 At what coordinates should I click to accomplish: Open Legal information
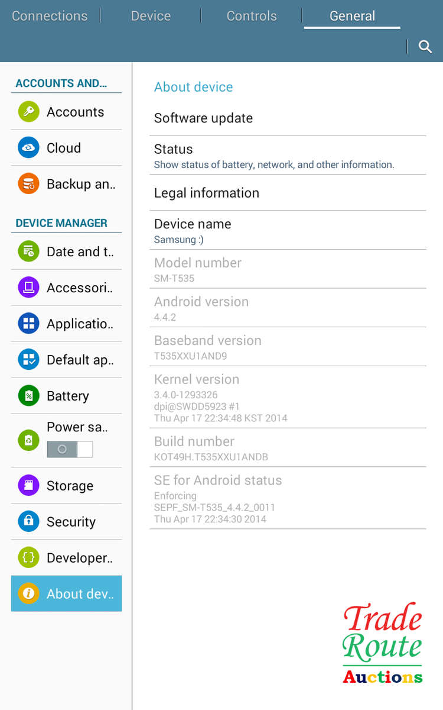pyautogui.click(x=206, y=193)
